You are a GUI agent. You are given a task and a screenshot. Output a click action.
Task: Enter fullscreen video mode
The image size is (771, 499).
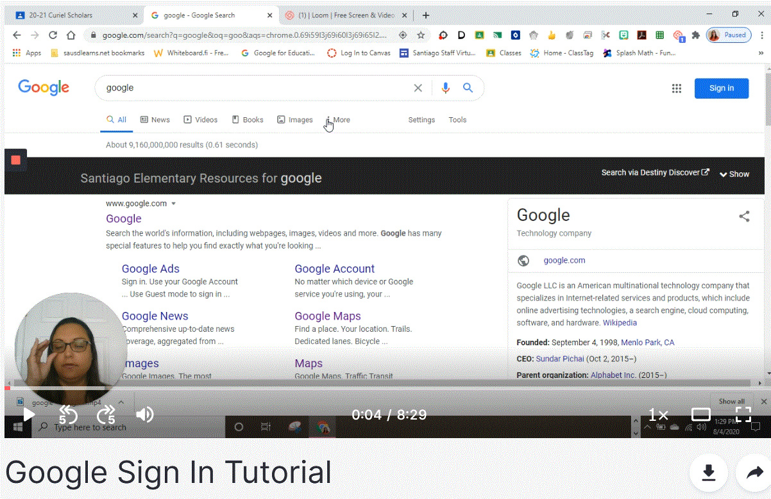tap(743, 415)
